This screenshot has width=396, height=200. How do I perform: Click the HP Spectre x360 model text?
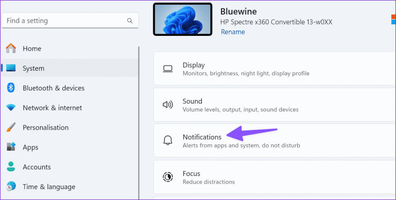[276, 22]
